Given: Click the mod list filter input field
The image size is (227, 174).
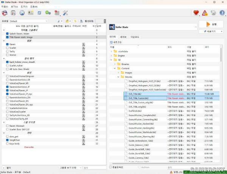Looking at the screenshot, I should coord(94,168).
